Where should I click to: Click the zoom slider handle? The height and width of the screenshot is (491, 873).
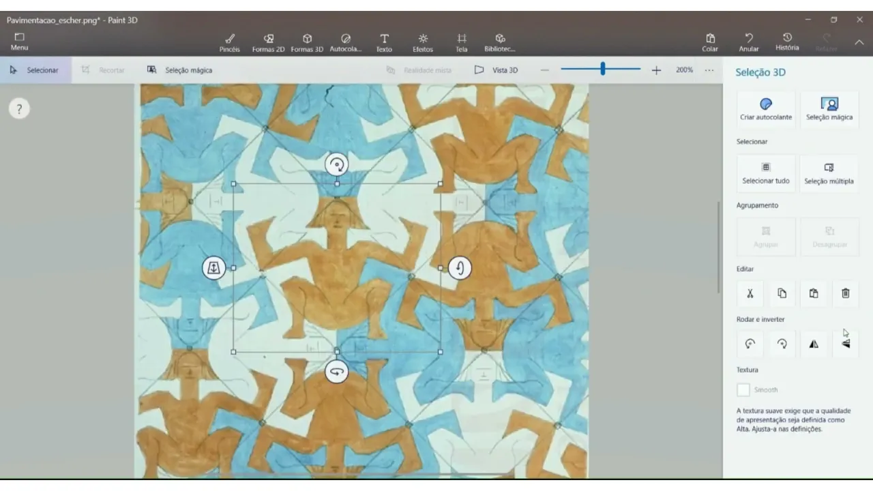click(603, 69)
